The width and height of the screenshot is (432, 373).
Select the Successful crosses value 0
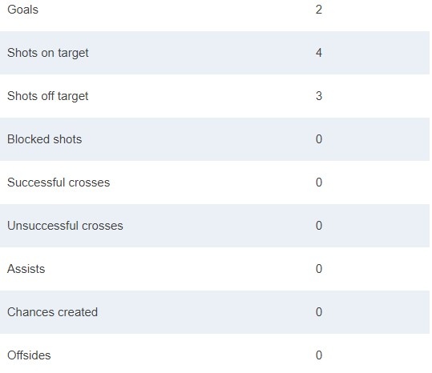(x=319, y=182)
